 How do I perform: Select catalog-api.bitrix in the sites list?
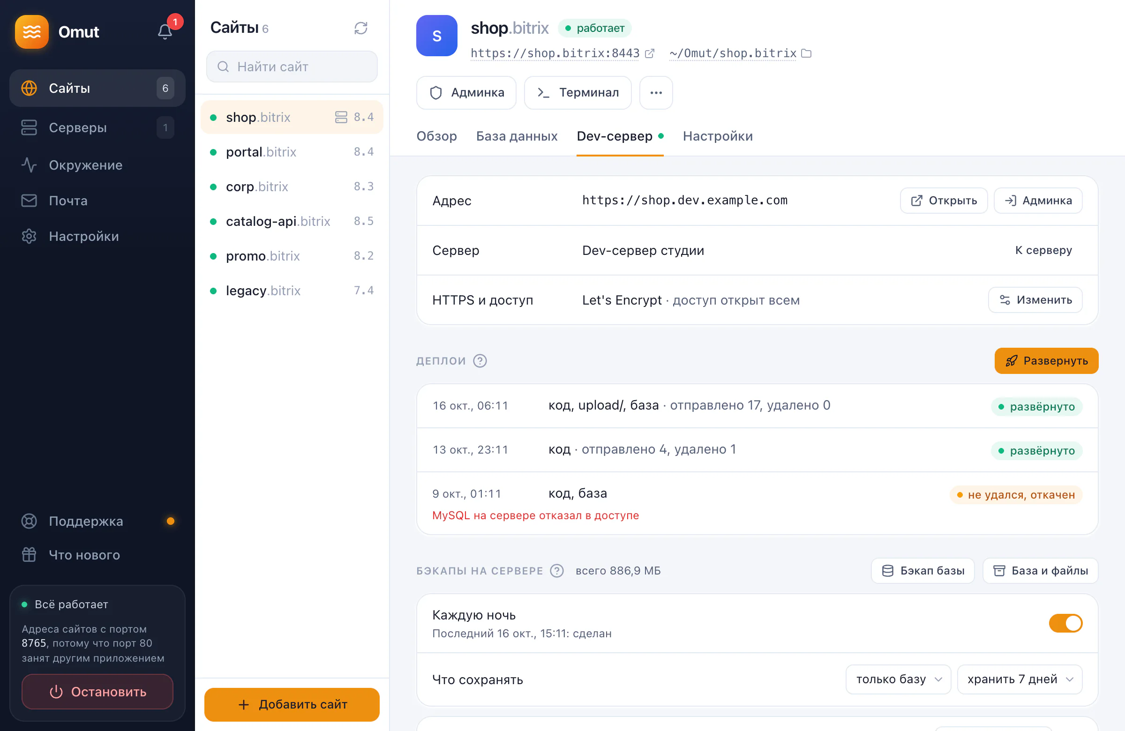coord(292,221)
